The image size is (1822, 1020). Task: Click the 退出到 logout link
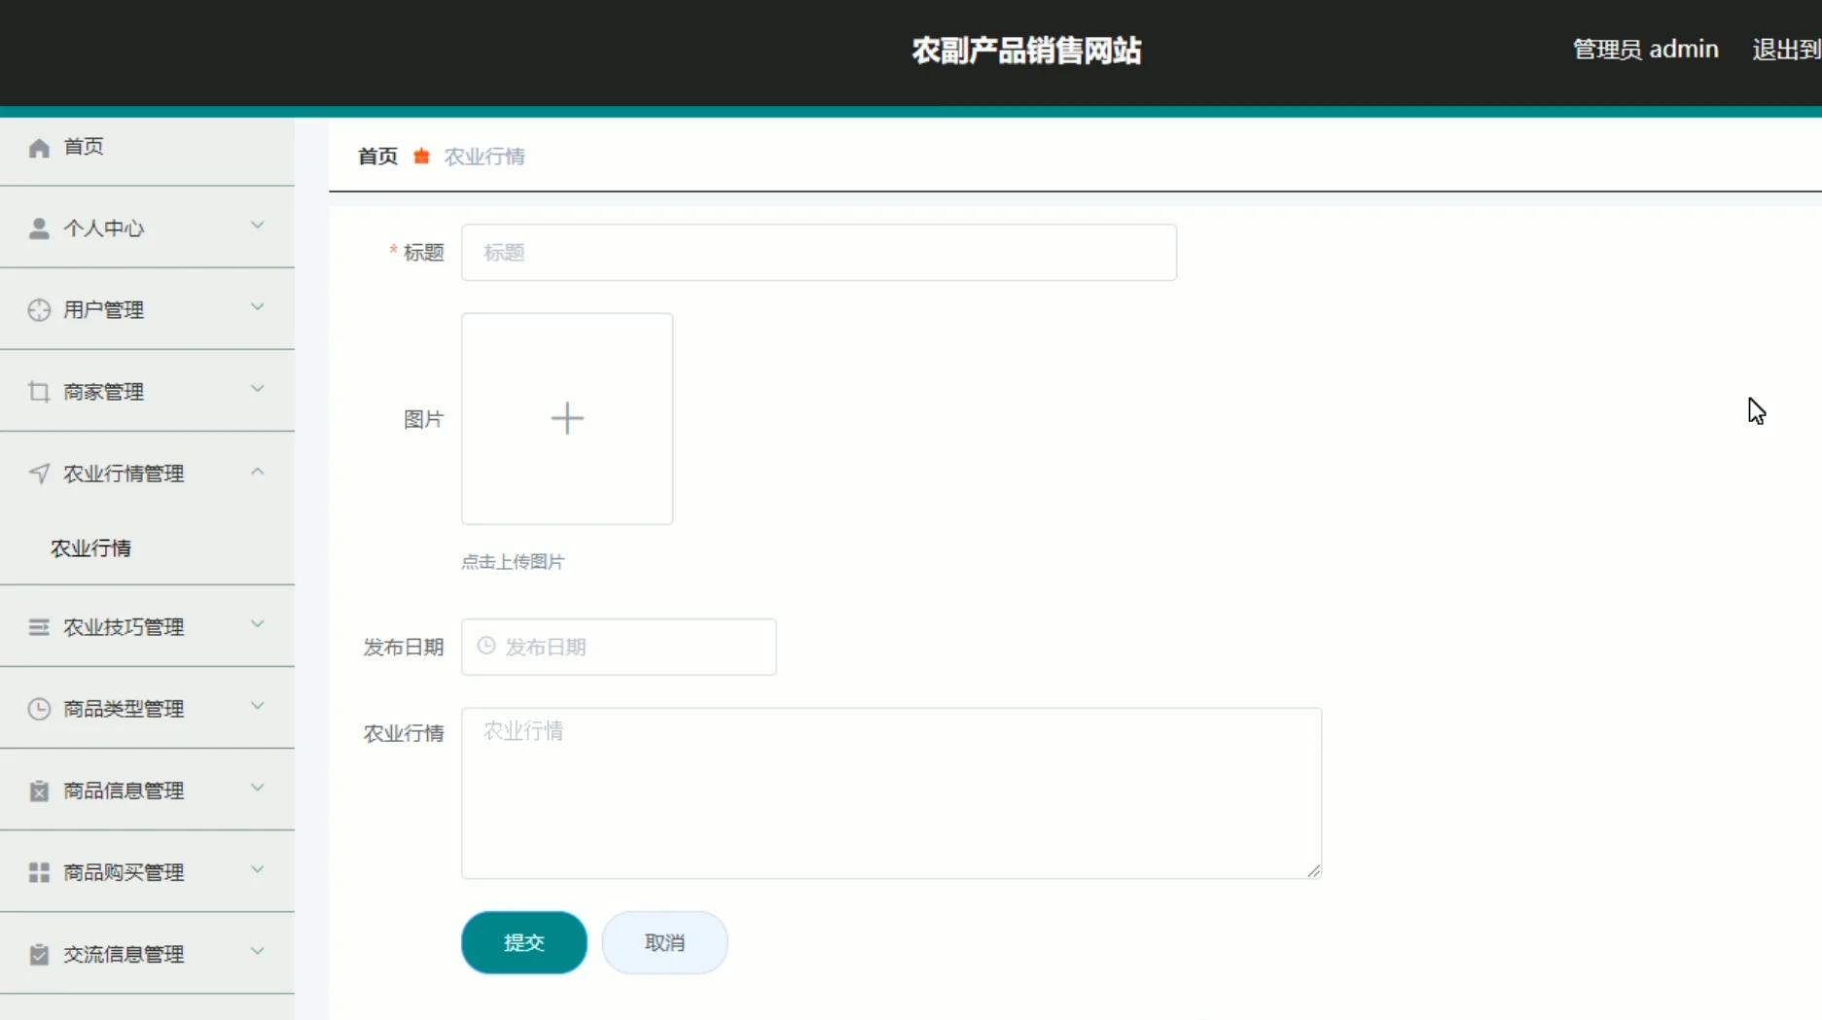click(x=1786, y=50)
